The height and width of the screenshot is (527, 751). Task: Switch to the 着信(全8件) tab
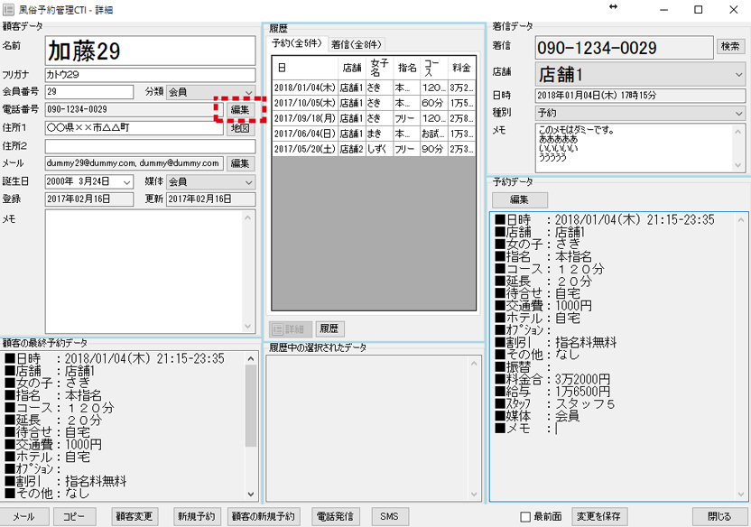tap(357, 44)
